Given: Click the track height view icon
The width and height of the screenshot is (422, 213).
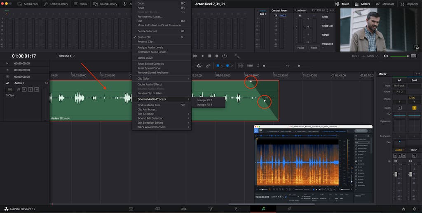Looking at the screenshot, I should point(250,66).
